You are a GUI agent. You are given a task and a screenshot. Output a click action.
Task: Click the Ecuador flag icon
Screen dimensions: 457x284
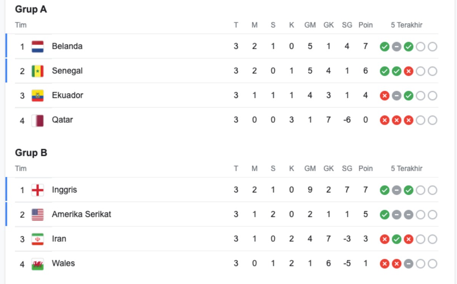(x=38, y=96)
